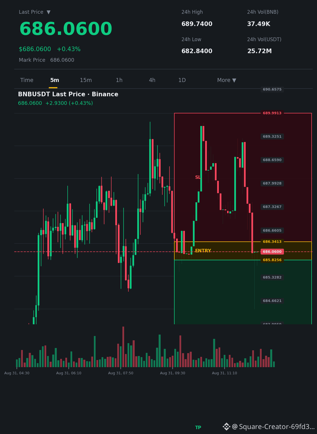Image resolution: width=317 pixels, height=434 pixels.
Task: Click the 689.3251 price axis label
Action: tap(272, 137)
